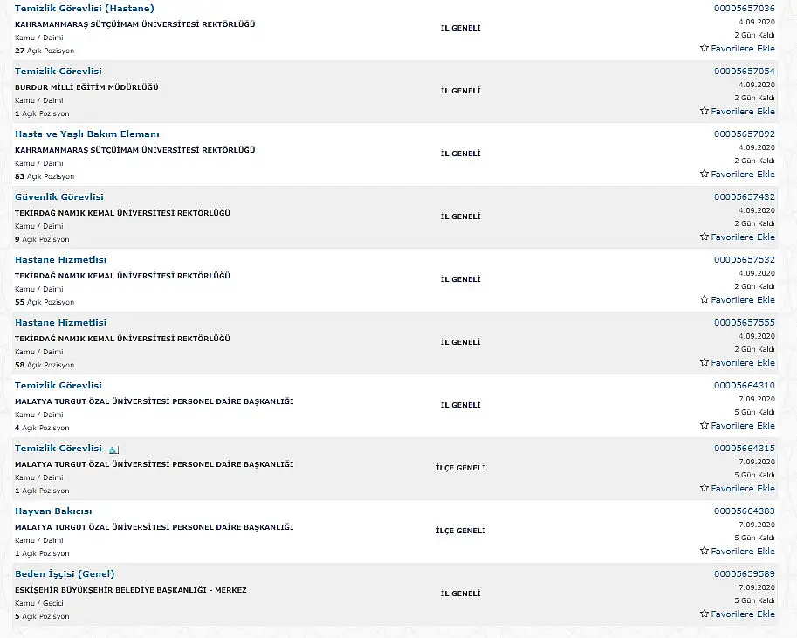Screen dimensions: 797x638
Task: Open the Hayvan Bakıcısı job posting
Action: pos(53,511)
